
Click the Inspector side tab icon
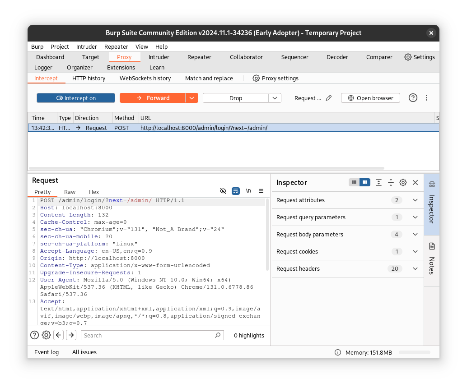[x=432, y=185]
